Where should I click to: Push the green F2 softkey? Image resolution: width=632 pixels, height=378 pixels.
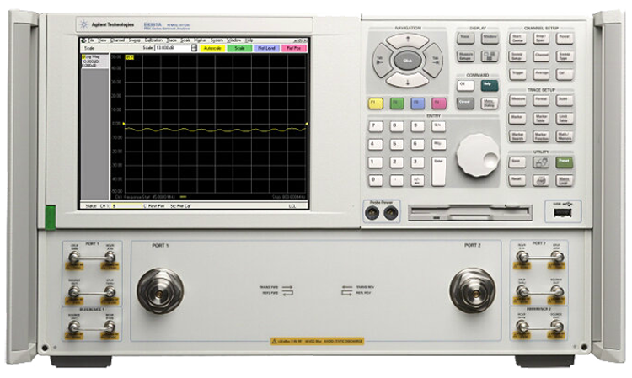[x=397, y=104]
